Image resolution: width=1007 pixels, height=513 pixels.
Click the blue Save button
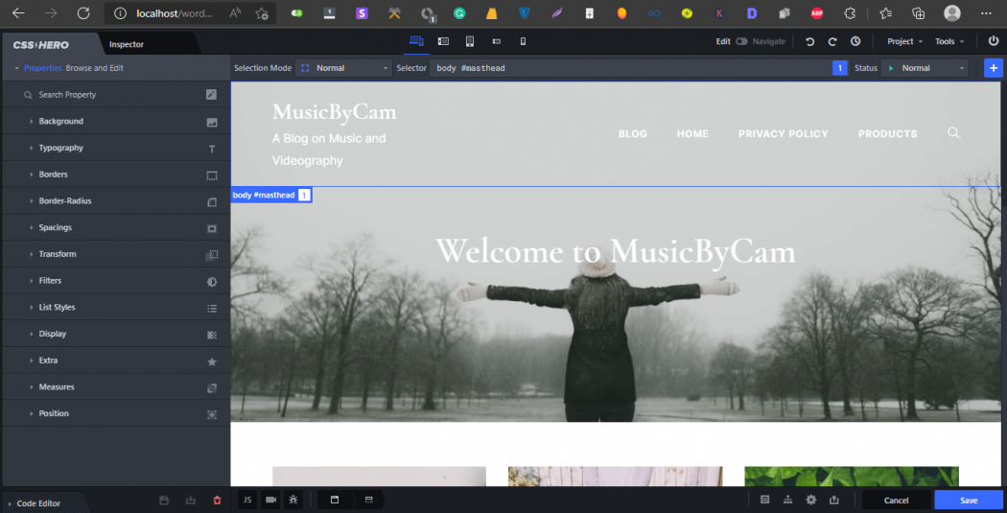[969, 500]
